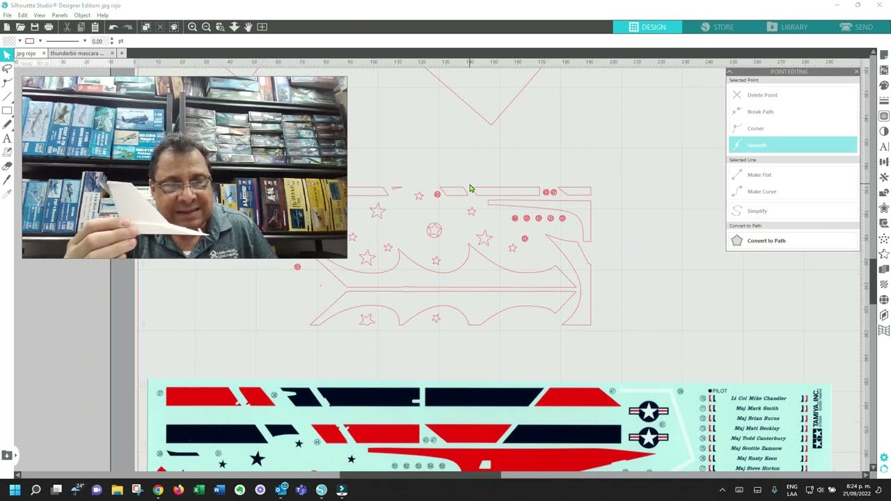This screenshot has width=891, height=501.
Task: Open a file with folder icon
Action: 21,27
